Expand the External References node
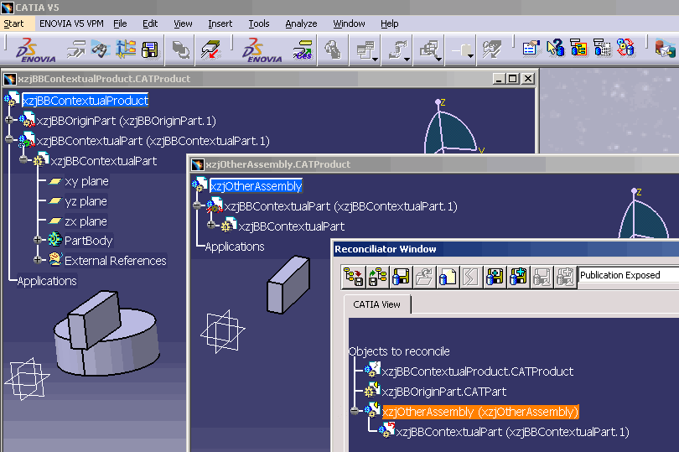This screenshot has height=452, width=679. click(x=39, y=261)
